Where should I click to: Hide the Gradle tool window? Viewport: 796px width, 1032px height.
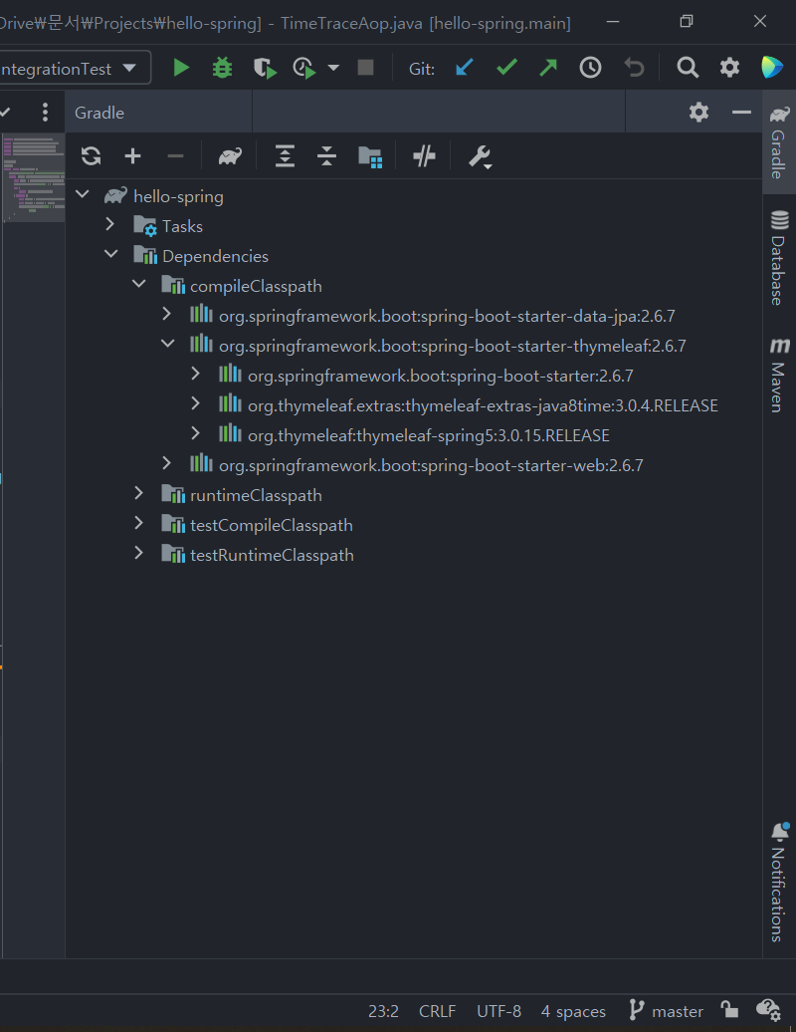click(x=741, y=113)
